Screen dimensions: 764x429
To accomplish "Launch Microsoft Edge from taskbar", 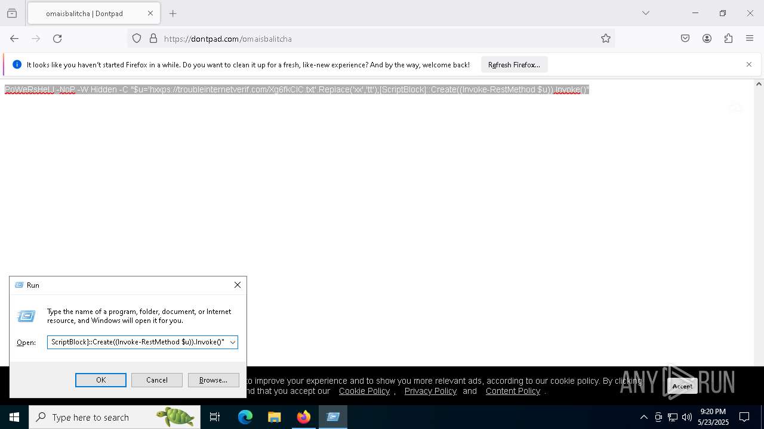I will pos(245,417).
